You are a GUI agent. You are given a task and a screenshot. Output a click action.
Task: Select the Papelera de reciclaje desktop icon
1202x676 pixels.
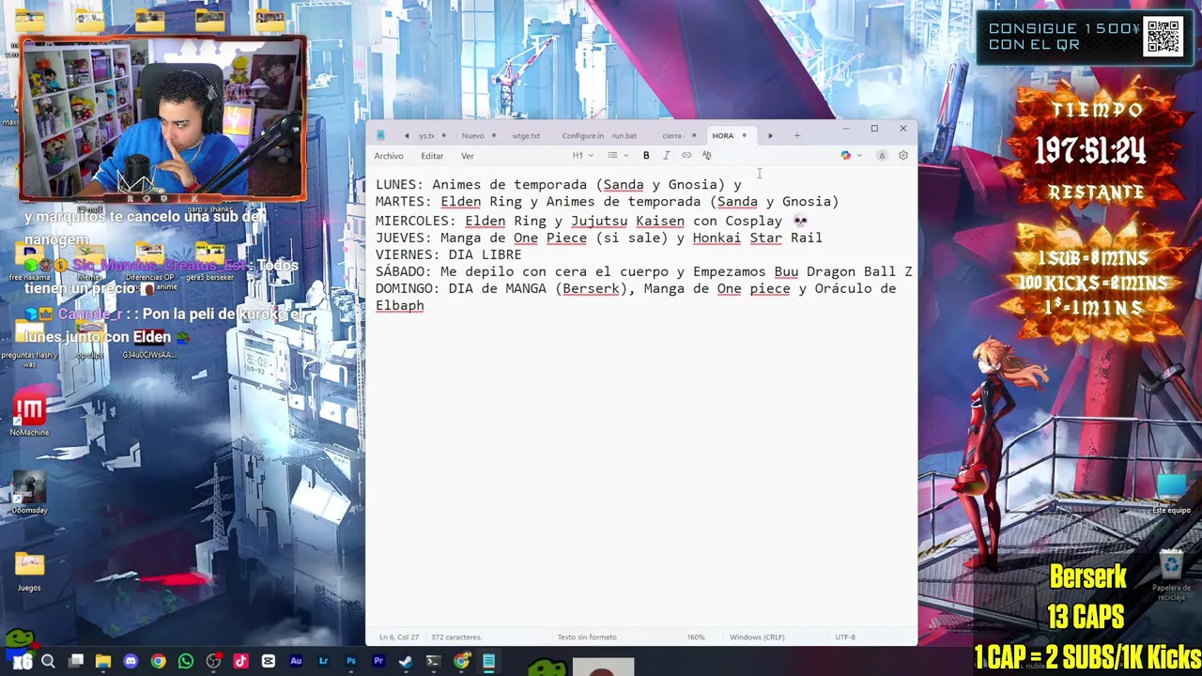[x=1171, y=576]
